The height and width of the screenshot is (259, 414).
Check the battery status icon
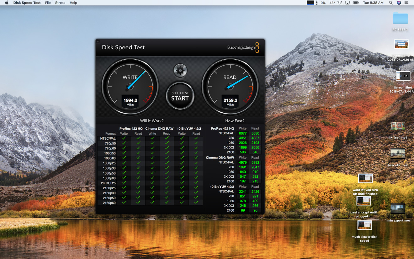pos(356,3)
